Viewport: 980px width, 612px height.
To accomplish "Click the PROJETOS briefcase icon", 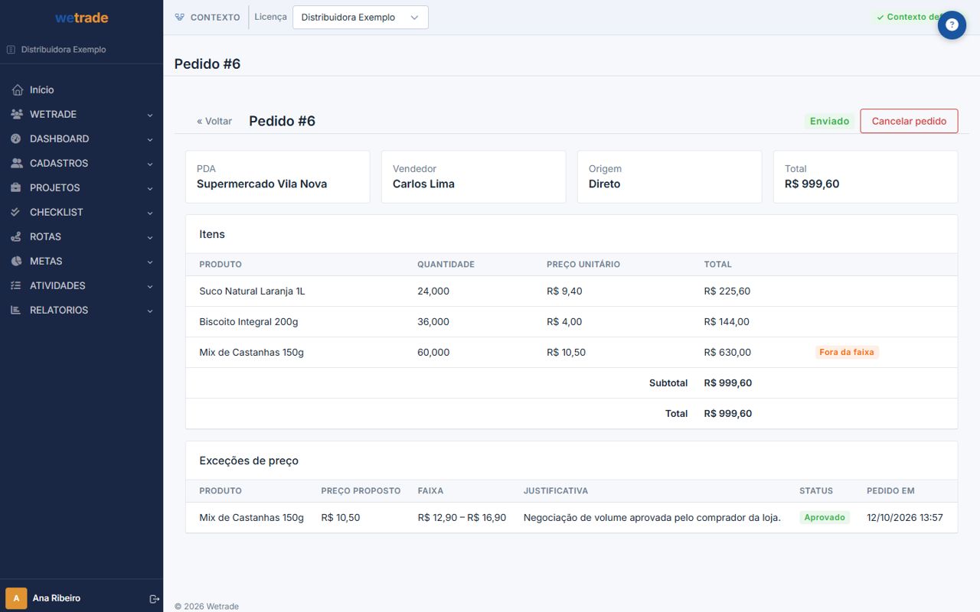I will (17, 188).
